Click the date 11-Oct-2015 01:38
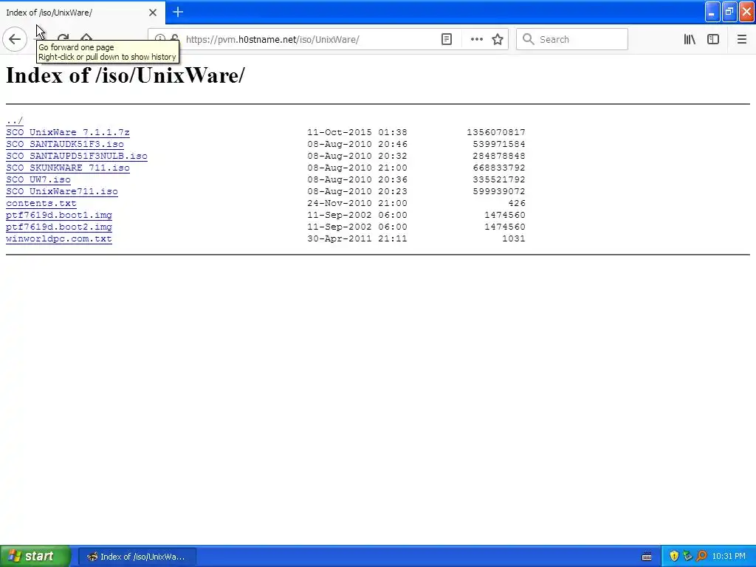Viewport: 756px width, 567px height. [x=357, y=132]
